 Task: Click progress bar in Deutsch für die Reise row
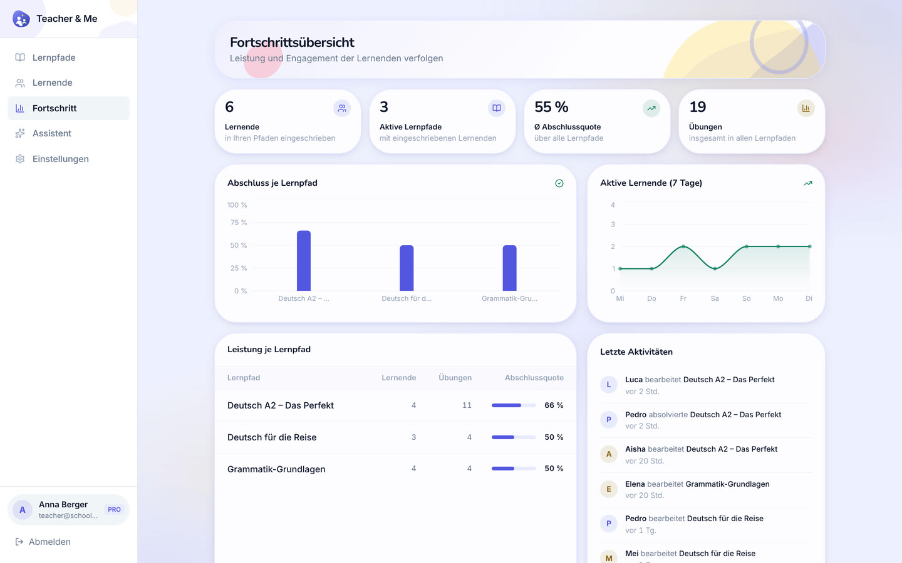[514, 437]
